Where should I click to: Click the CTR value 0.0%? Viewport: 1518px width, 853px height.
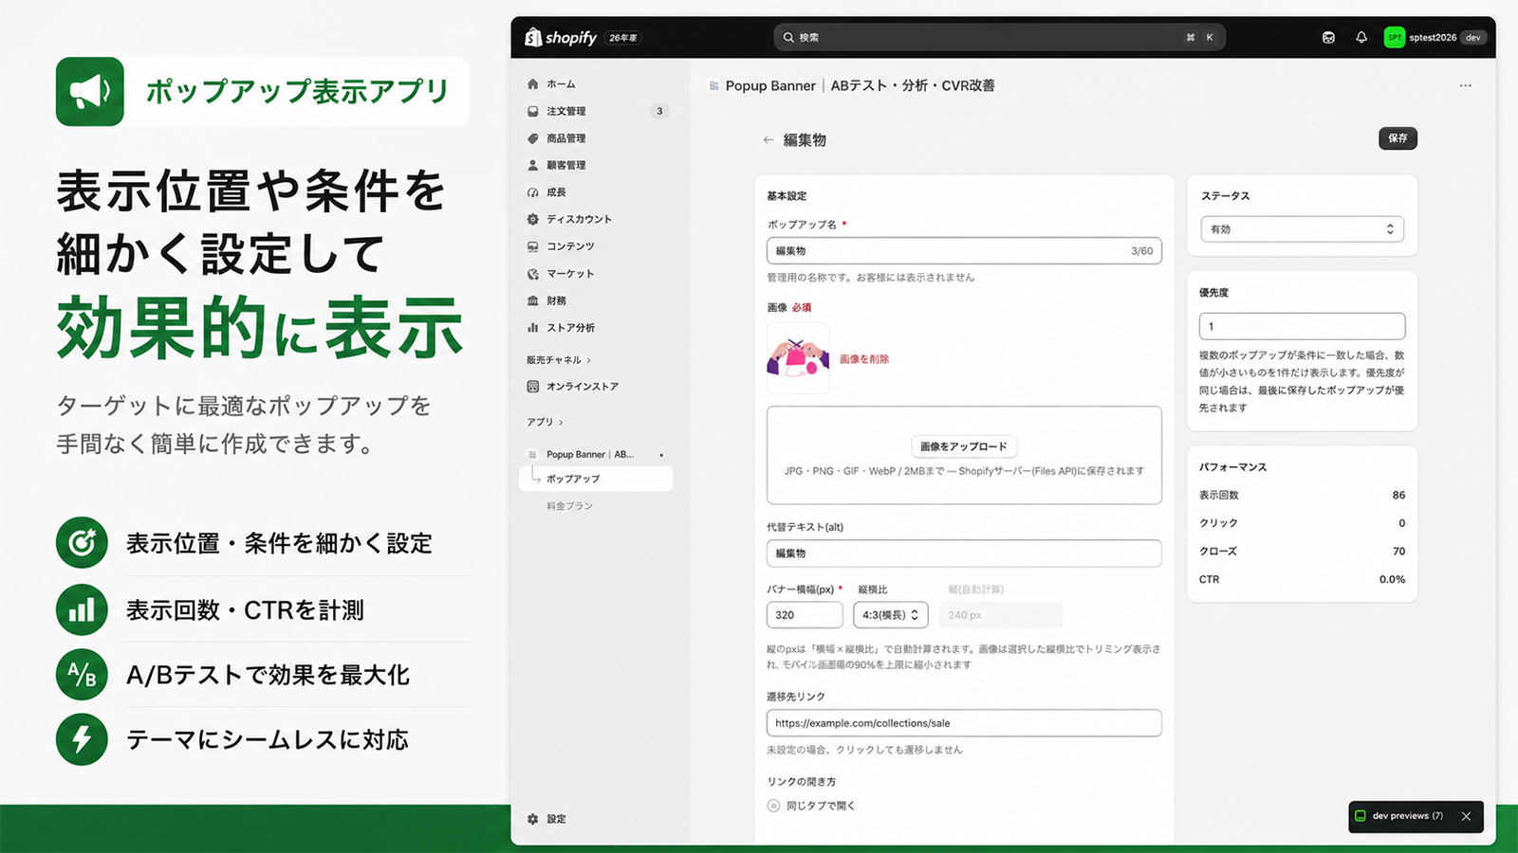coord(1393,579)
